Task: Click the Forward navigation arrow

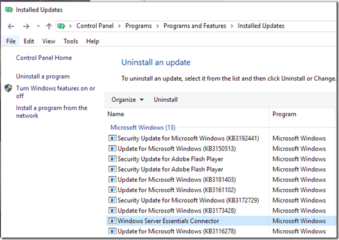Action: pos(26,26)
